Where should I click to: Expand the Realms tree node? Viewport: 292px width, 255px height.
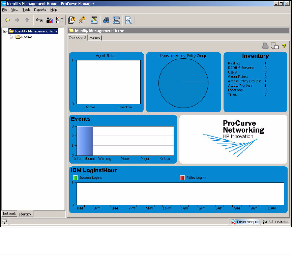11,37
